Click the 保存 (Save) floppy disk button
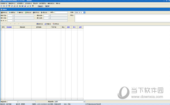170x105 pixels. [x=4, y=12]
